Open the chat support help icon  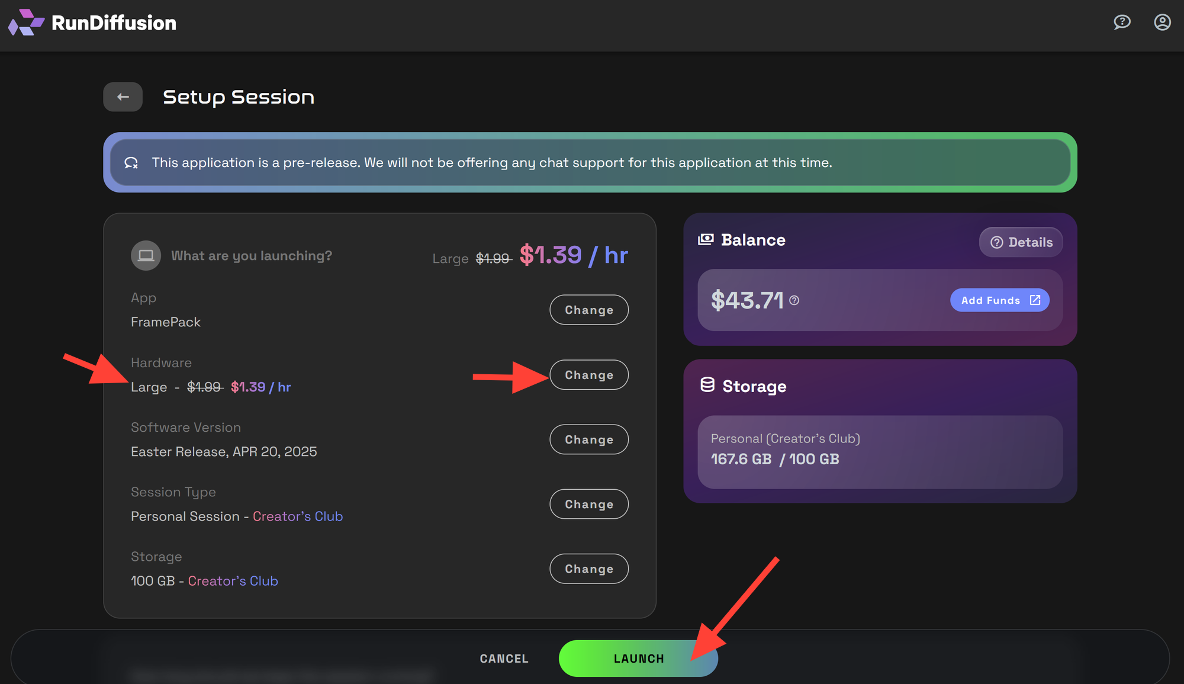(1122, 23)
